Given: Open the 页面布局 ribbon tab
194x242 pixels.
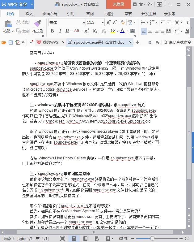Looking at the screenshot, I should [x=50, y=14].
